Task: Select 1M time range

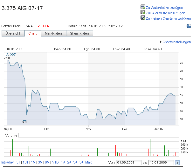Action: coord(33,162)
